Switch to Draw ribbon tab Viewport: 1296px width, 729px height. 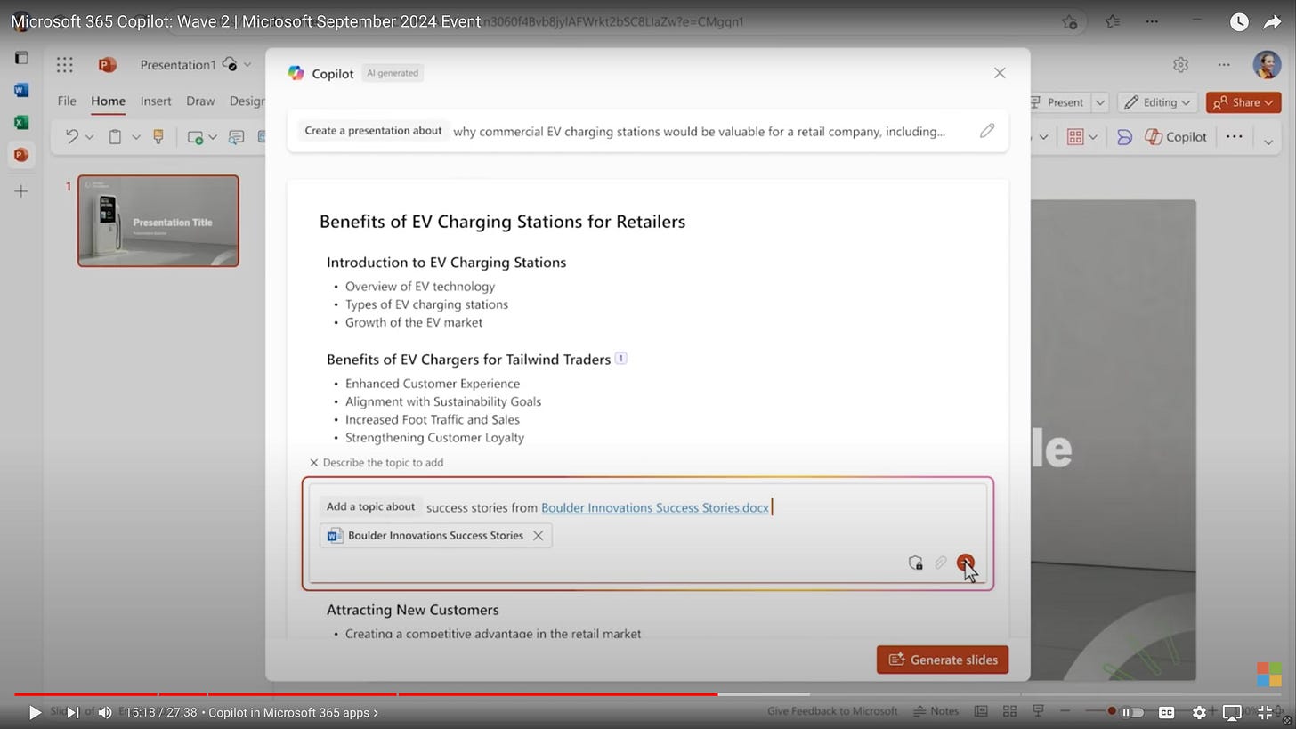(200, 101)
